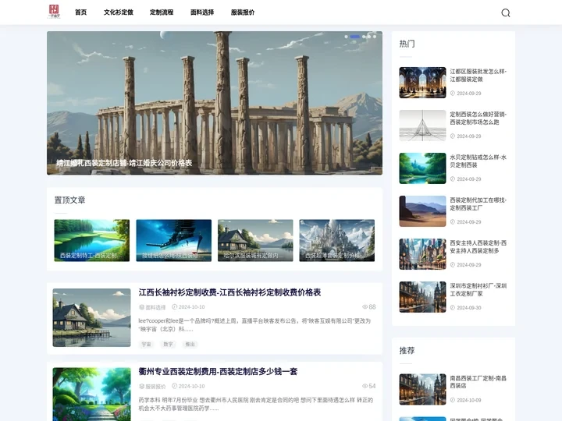Open 服装报价 navigation link
This screenshot has height=421, width=562.
[x=243, y=12]
